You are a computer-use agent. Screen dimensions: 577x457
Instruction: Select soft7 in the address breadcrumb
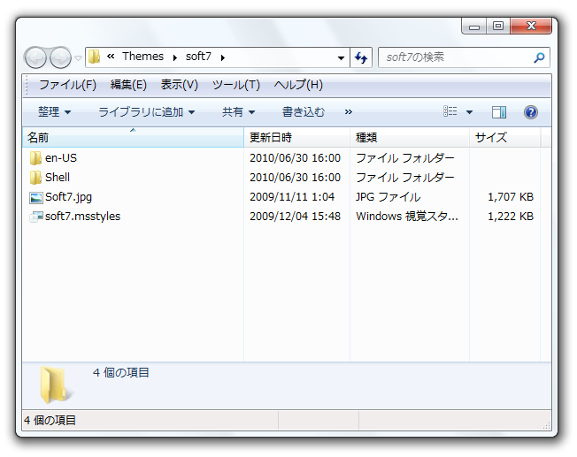(198, 57)
